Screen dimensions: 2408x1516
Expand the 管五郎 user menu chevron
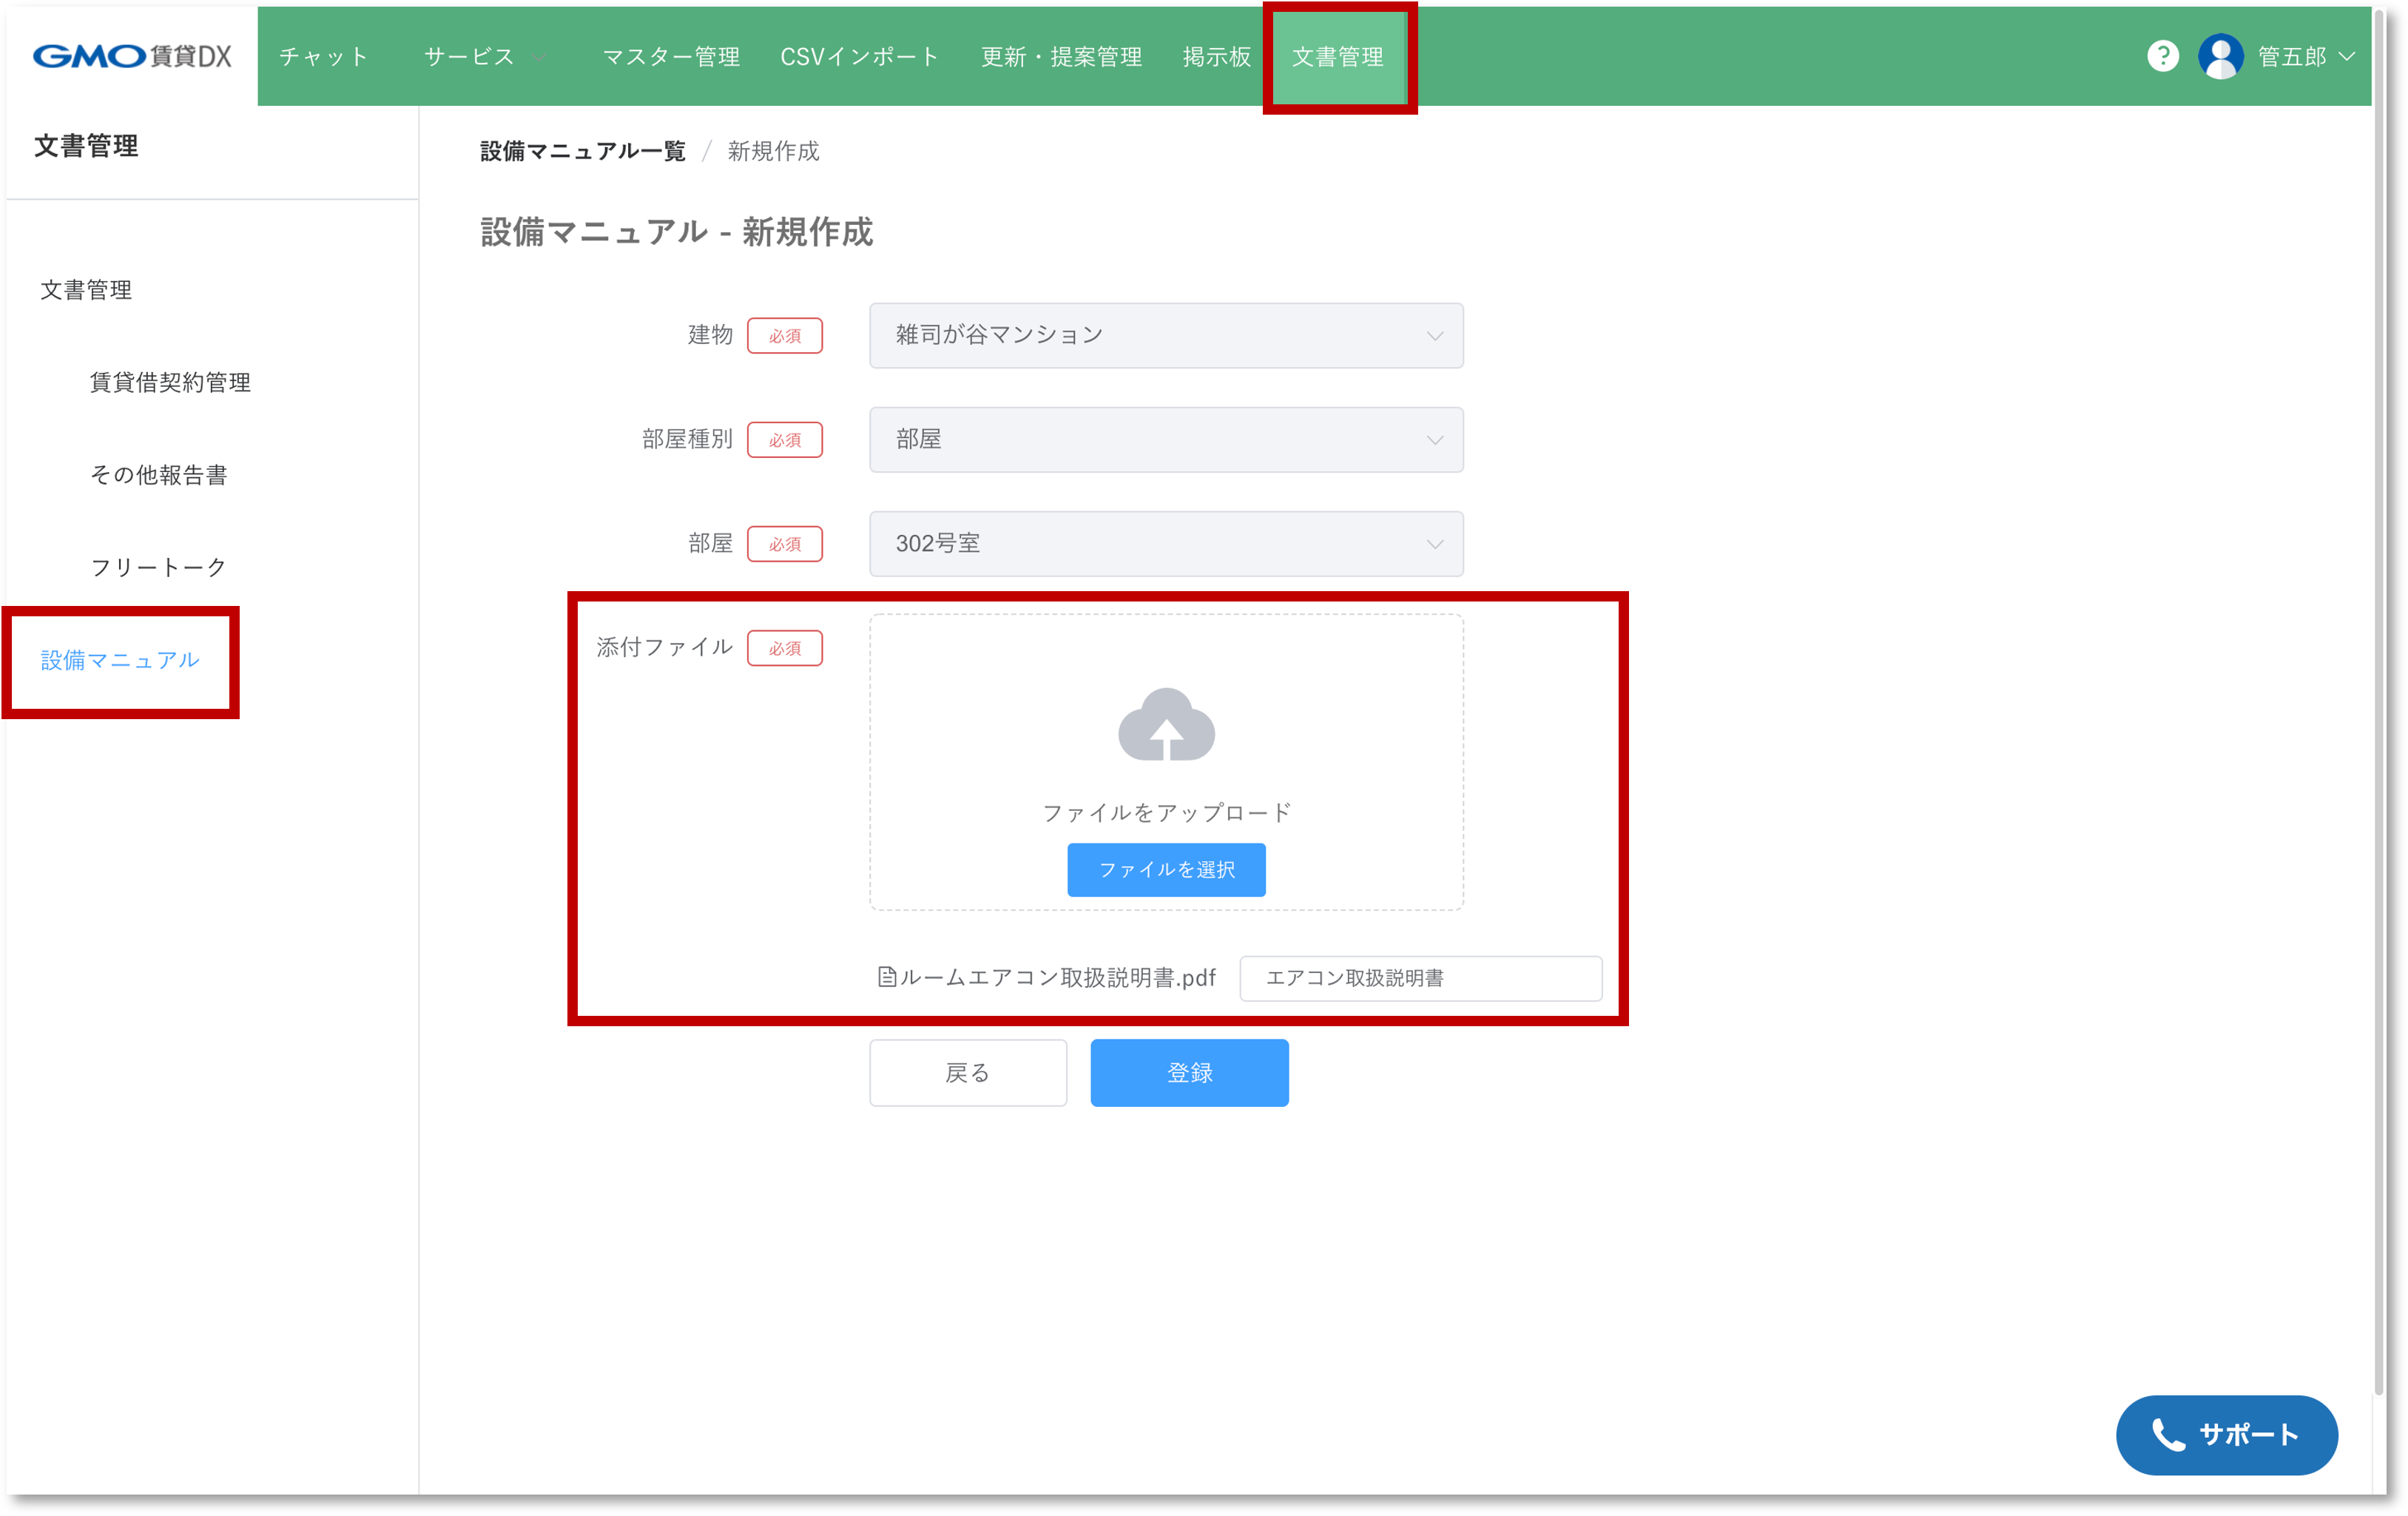(x=2347, y=57)
